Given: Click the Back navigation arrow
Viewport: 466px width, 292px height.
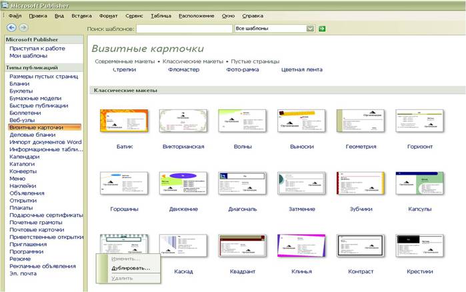Looking at the screenshot, I should tap(11, 27).
